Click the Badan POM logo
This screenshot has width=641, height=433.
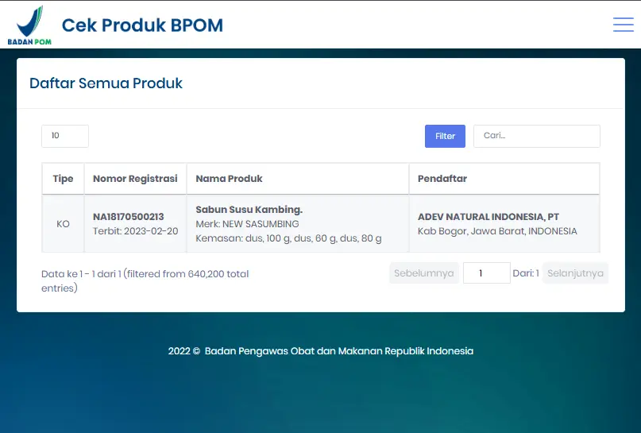click(x=29, y=25)
